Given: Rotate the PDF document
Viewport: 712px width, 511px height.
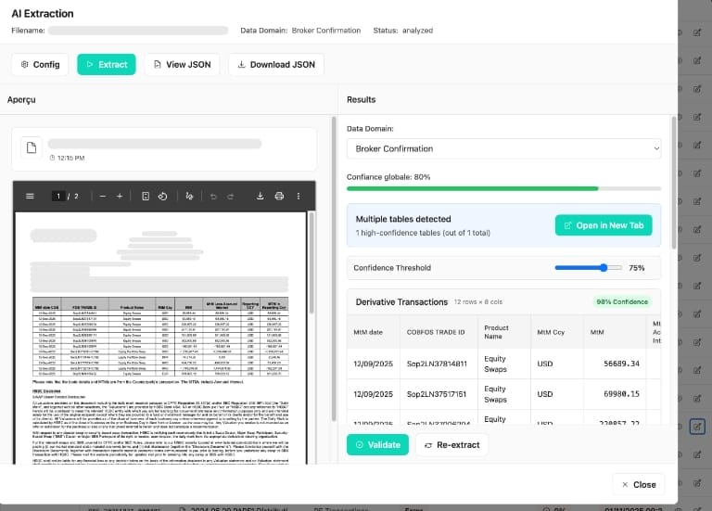Looking at the screenshot, I should [162, 197].
